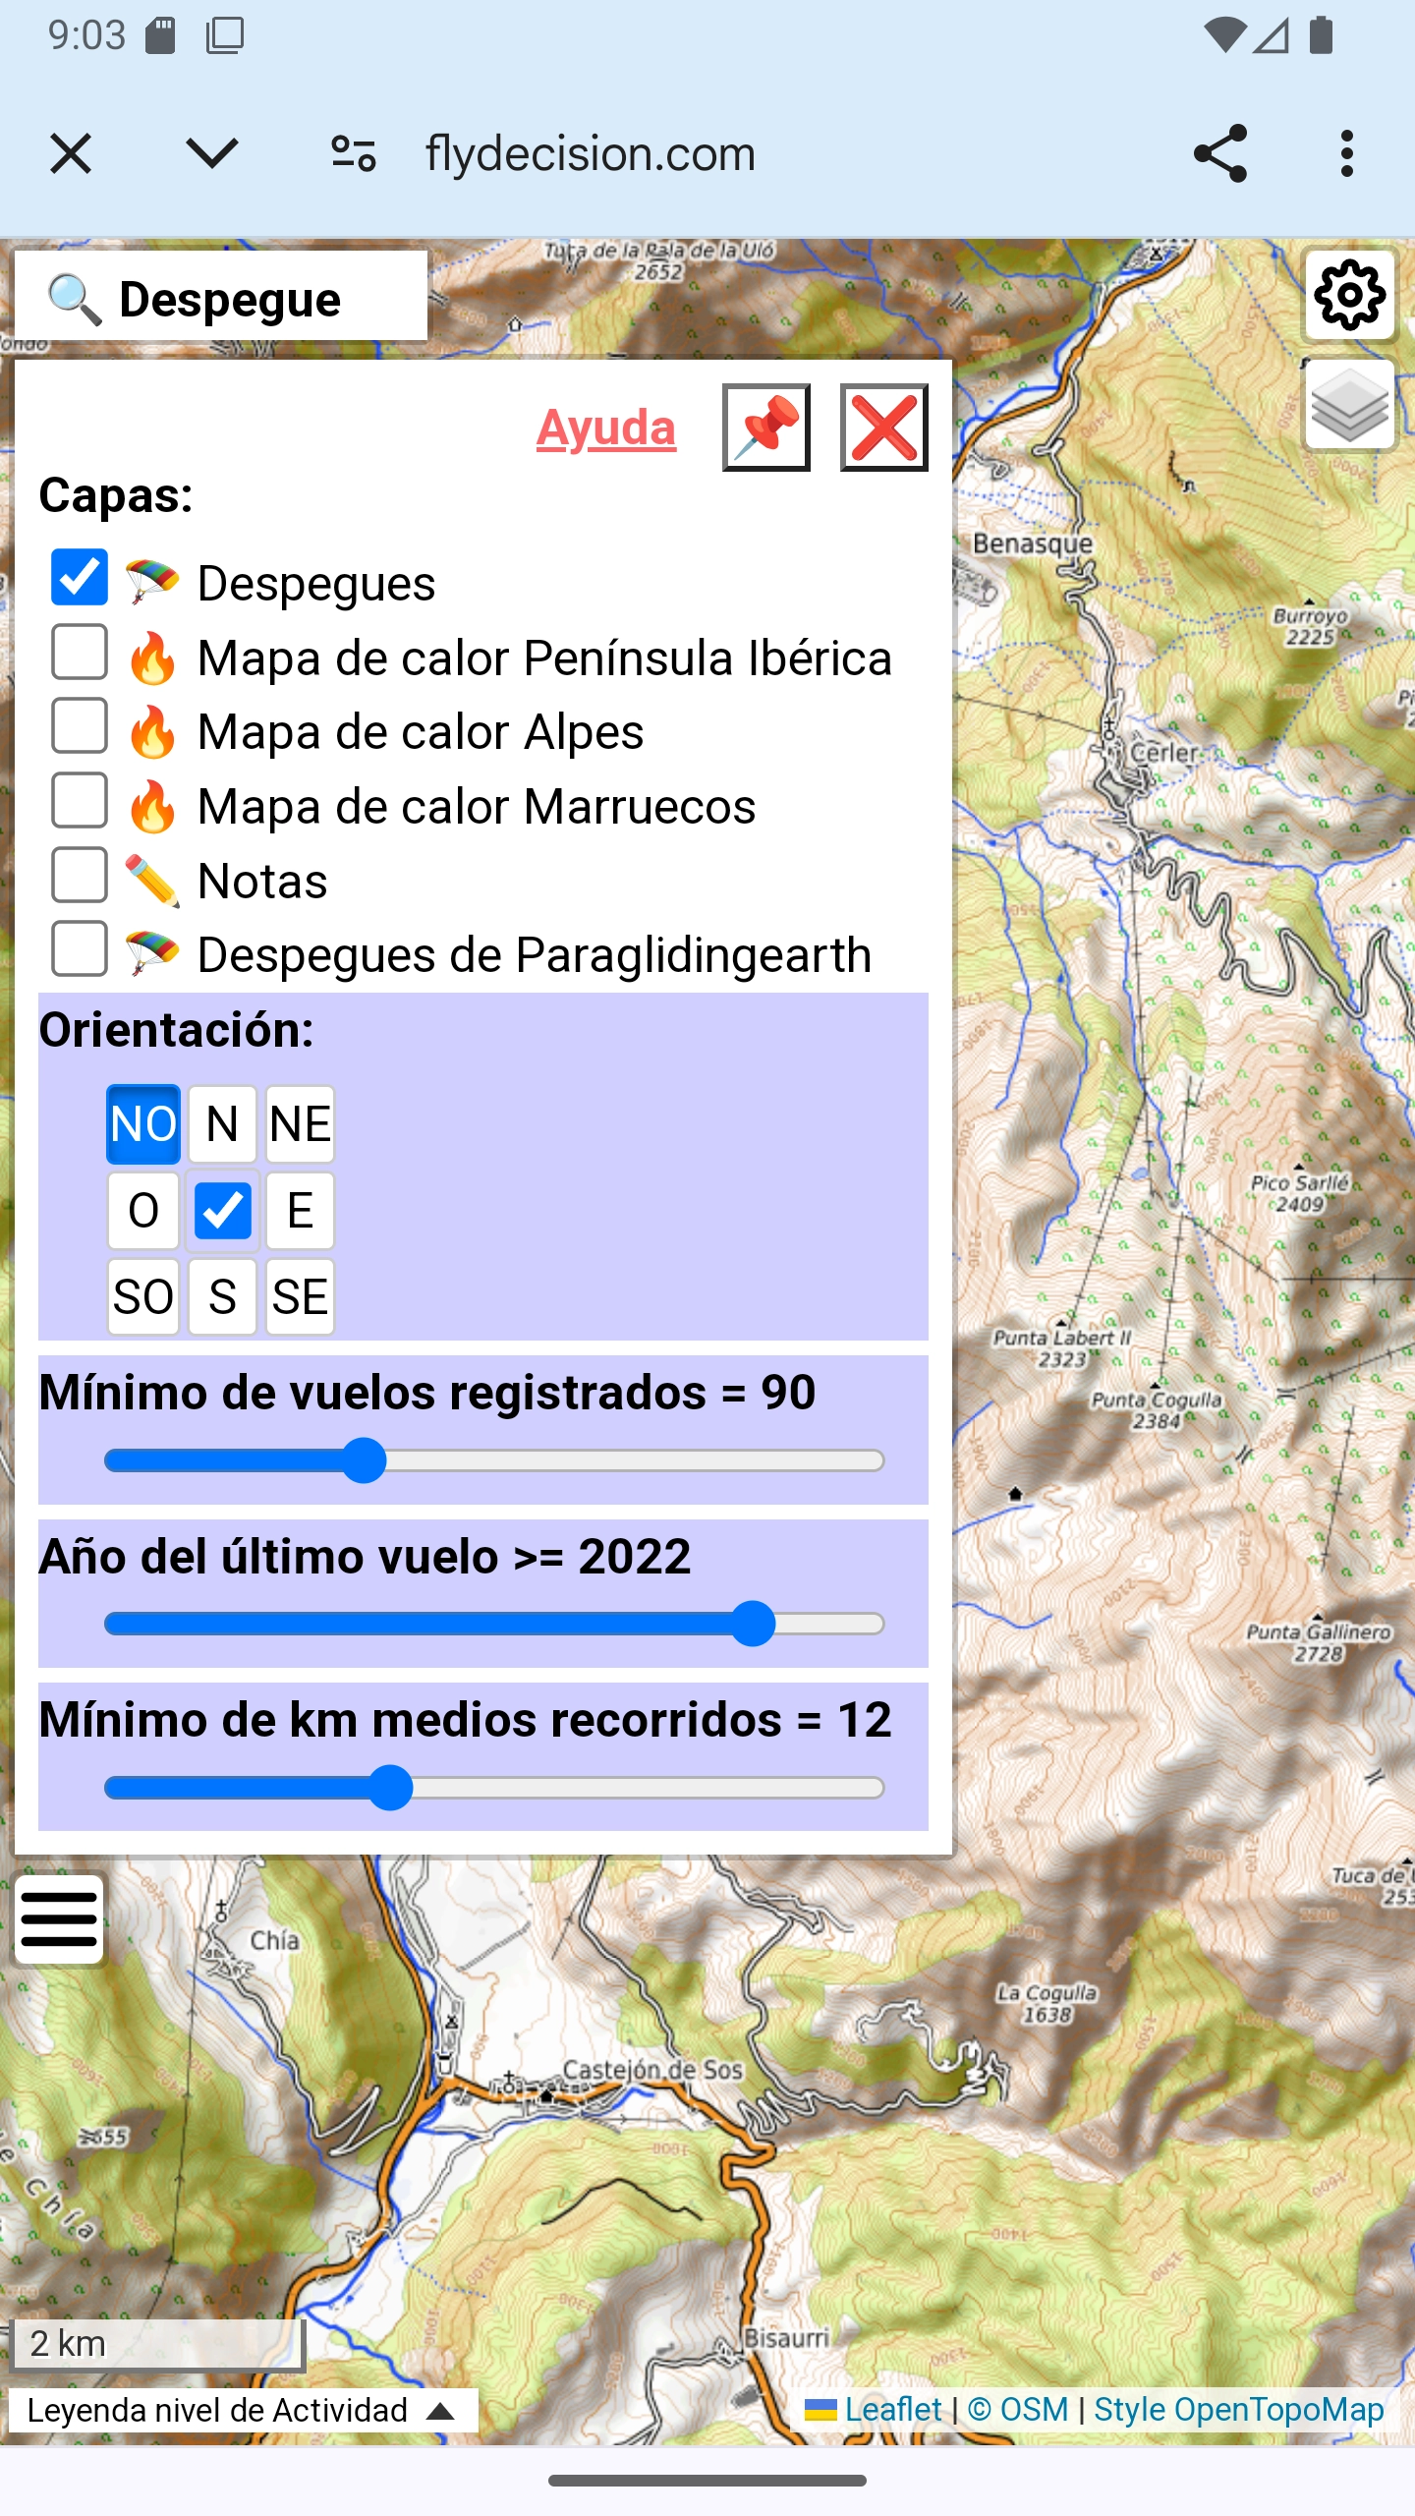This screenshot has width=1415, height=2516.
Task: Click the Mínimo de vuelos registrados slider
Action: [x=493, y=1460]
